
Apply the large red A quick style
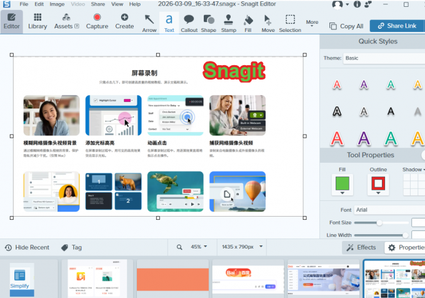(337, 138)
